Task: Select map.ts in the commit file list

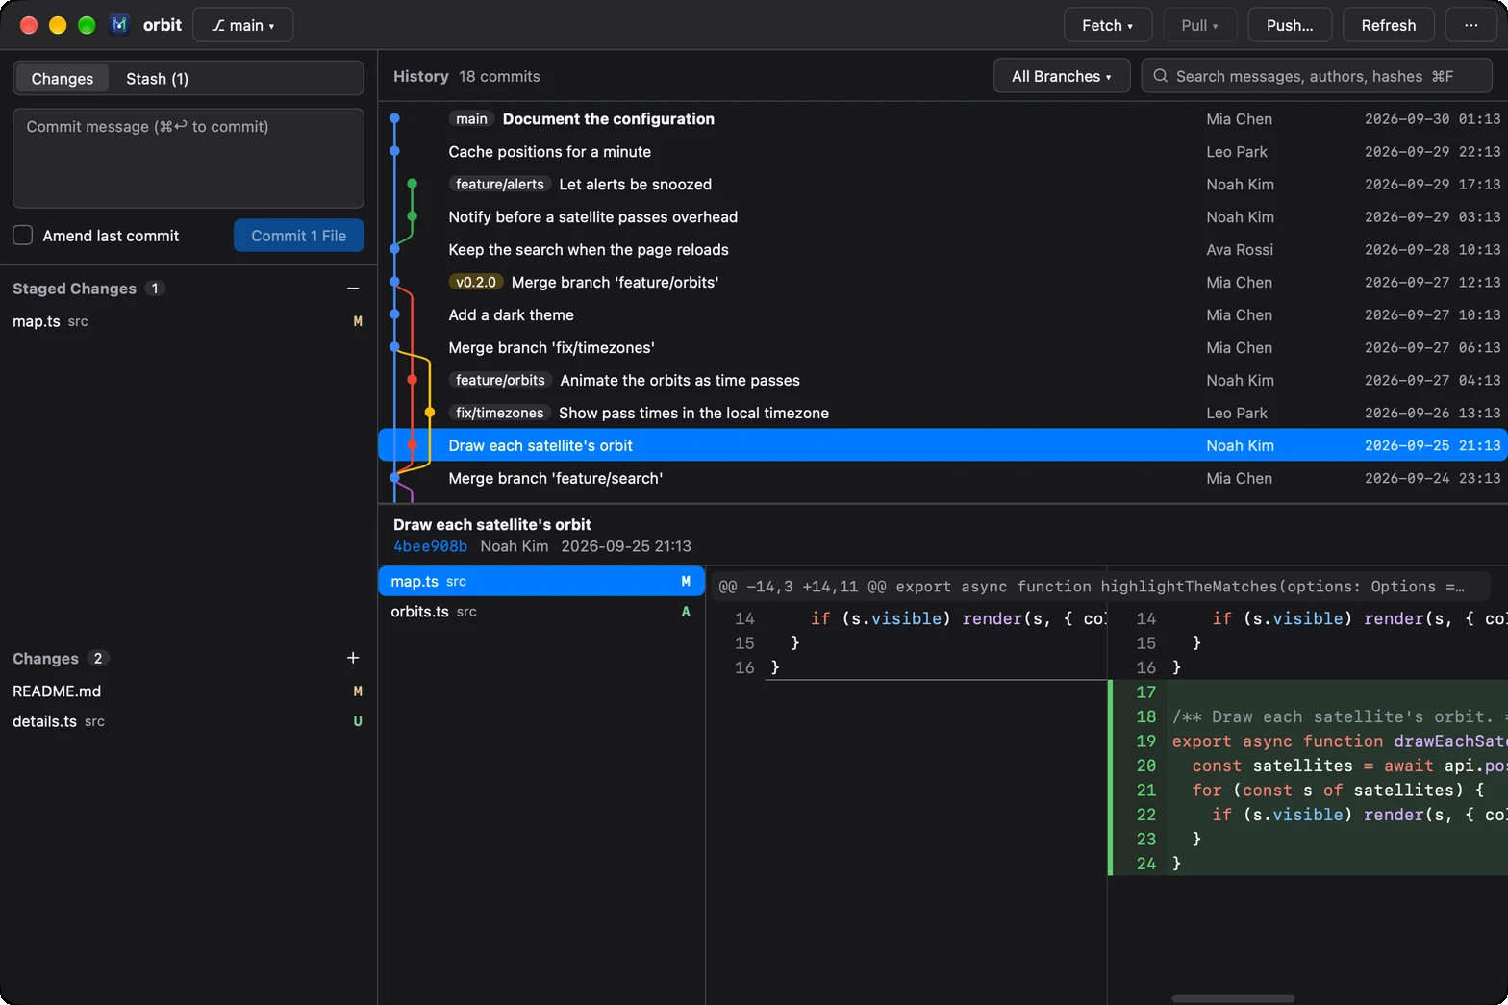Action: coord(541,581)
